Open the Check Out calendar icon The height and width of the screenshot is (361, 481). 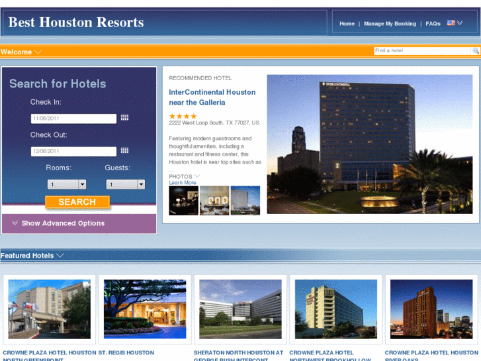coord(124,150)
